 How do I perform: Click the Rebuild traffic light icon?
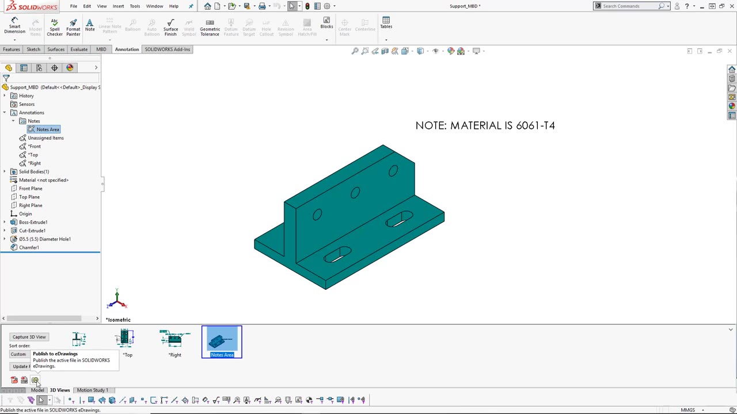pyautogui.click(x=307, y=6)
